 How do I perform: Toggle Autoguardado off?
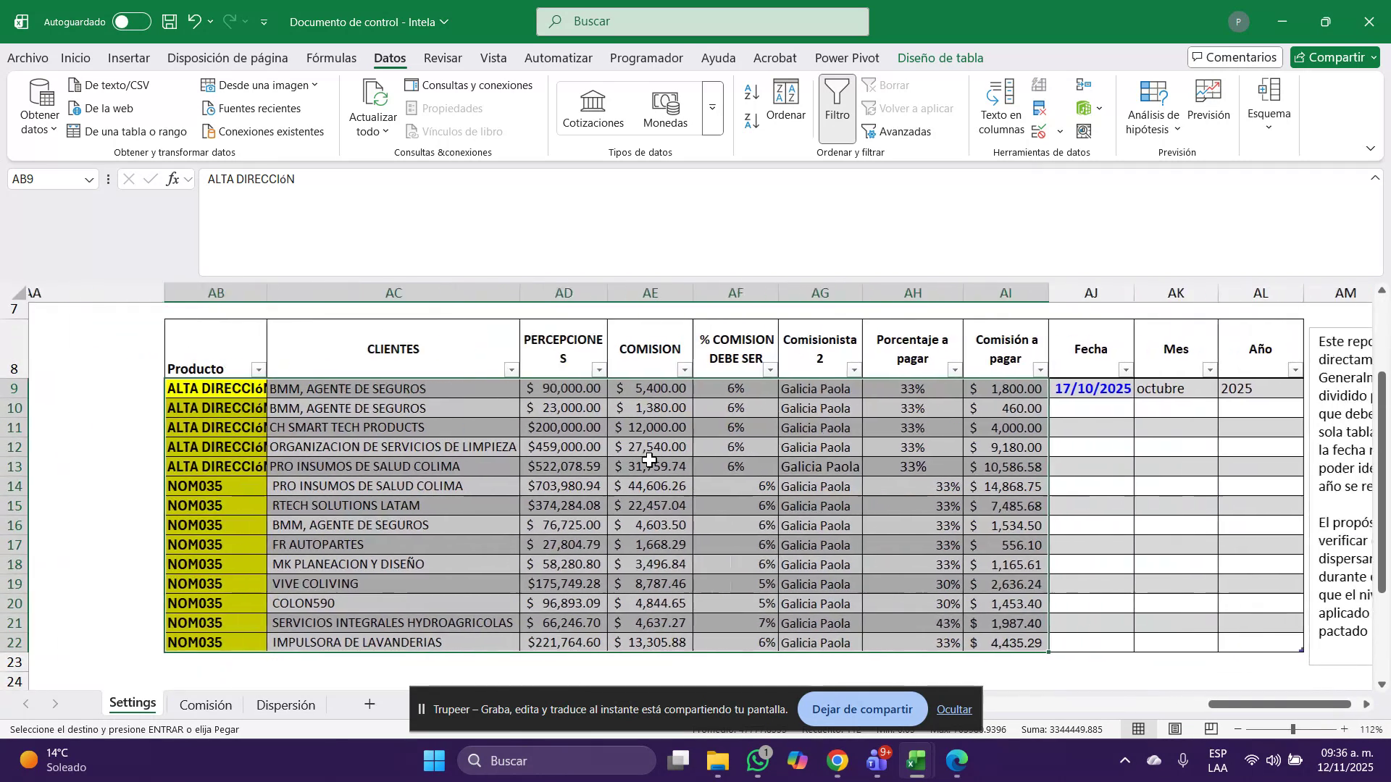point(131,21)
